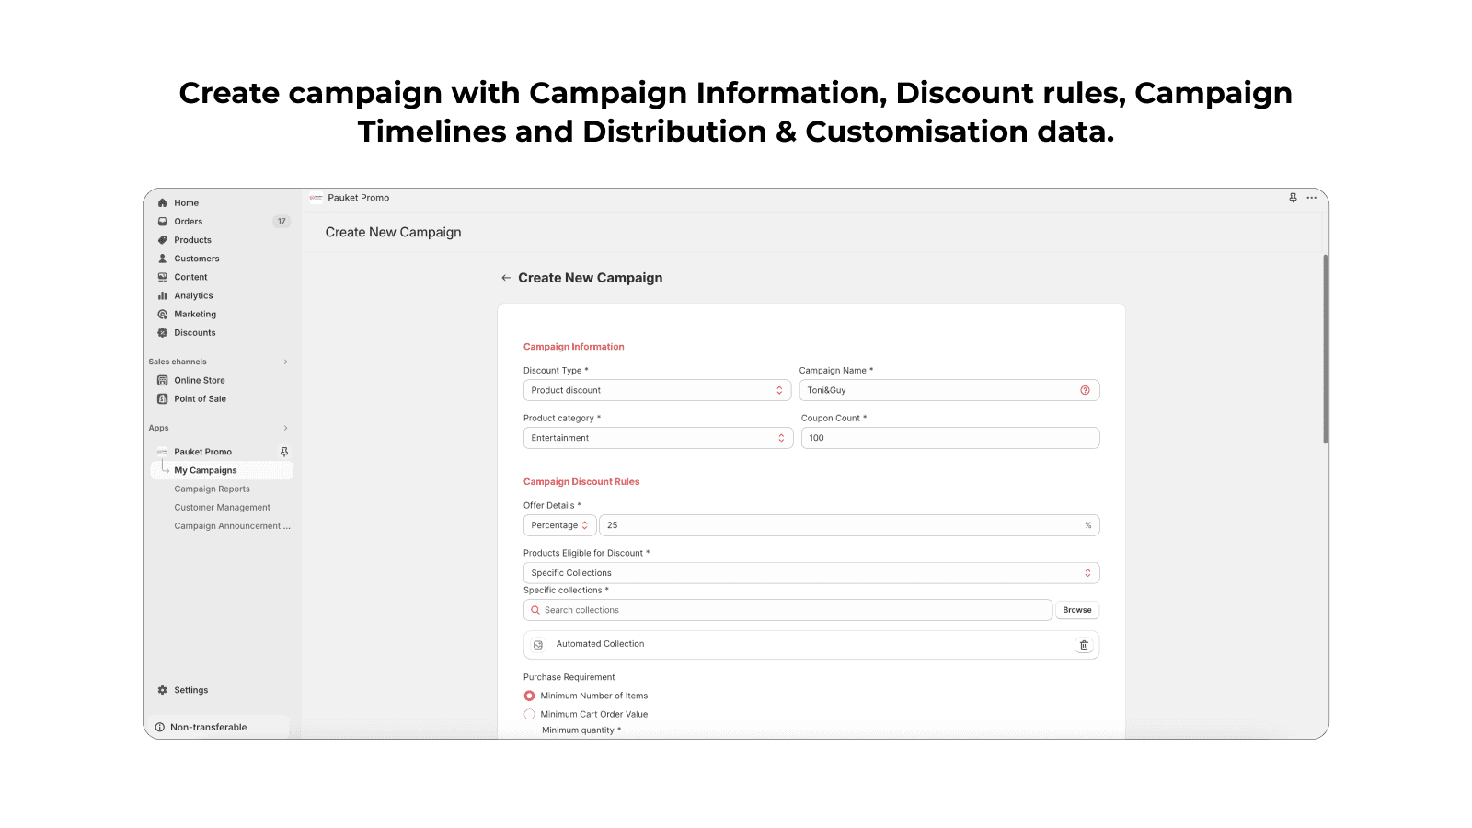The height and width of the screenshot is (828, 1472).
Task: Click the pin icon next to Pauket Promo in the sidebar
Action: click(x=284, y=452)
